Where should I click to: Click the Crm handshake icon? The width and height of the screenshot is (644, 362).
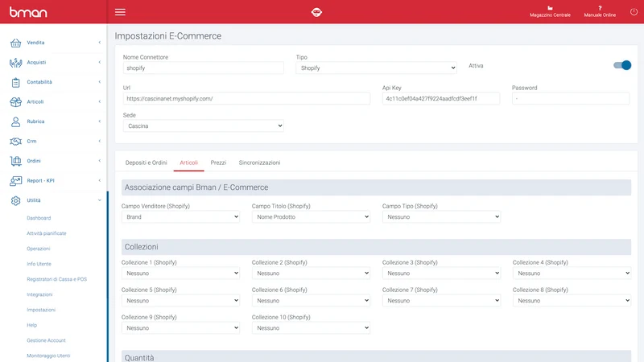pos(15,142)
